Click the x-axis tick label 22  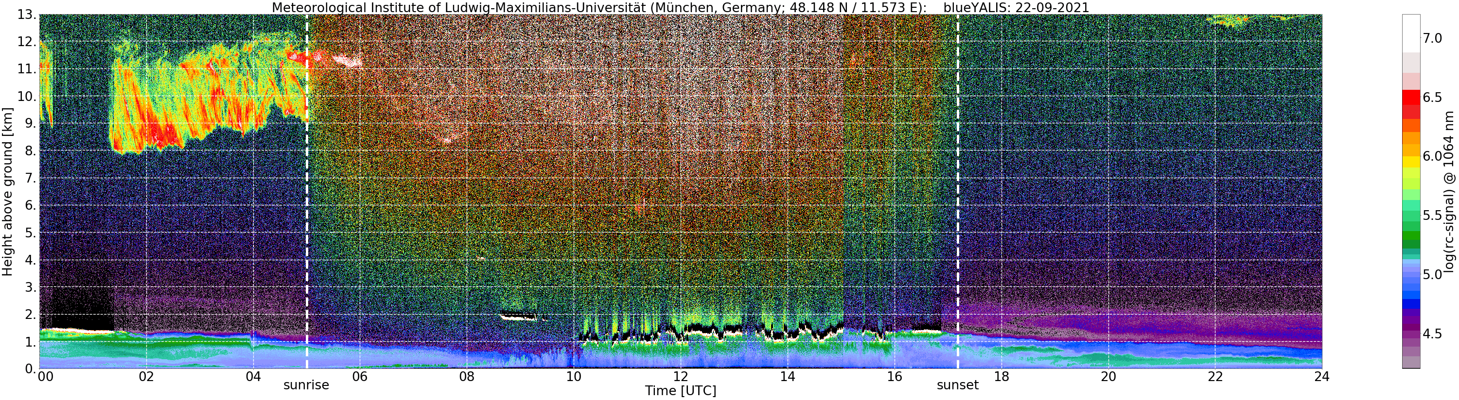coord(1214,376)
